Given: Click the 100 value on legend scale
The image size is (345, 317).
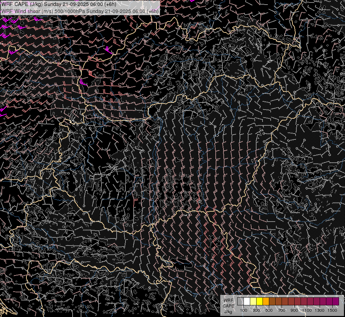Looking at the screenshot, I should 244,310.
